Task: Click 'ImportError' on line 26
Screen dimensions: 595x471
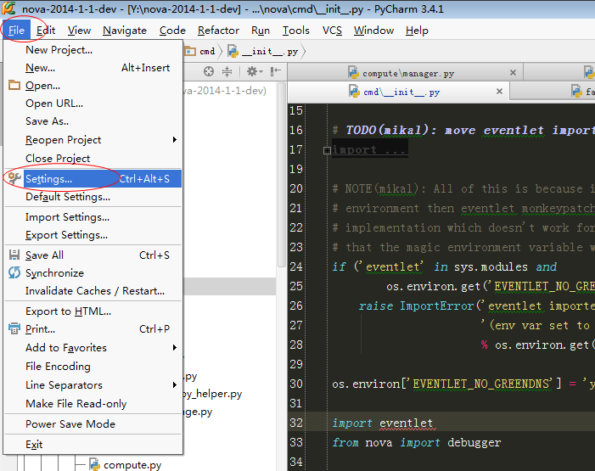Action: pos(437,306)
